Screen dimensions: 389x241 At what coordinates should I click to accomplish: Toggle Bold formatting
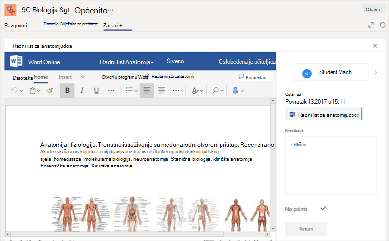(x=67, y=91)
